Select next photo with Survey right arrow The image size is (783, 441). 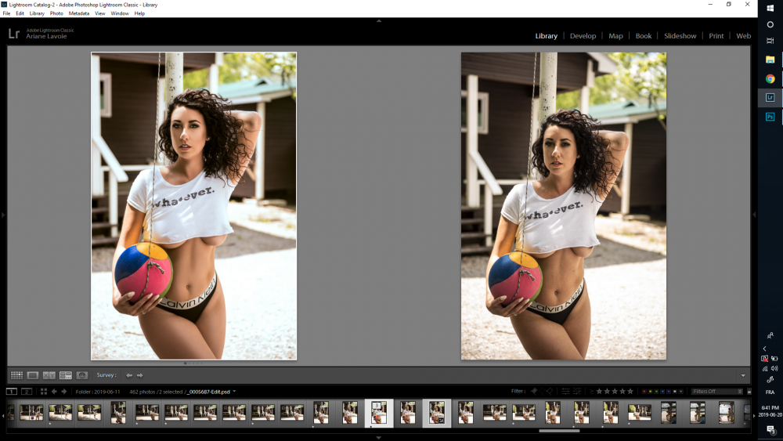[x=139, y=375]
